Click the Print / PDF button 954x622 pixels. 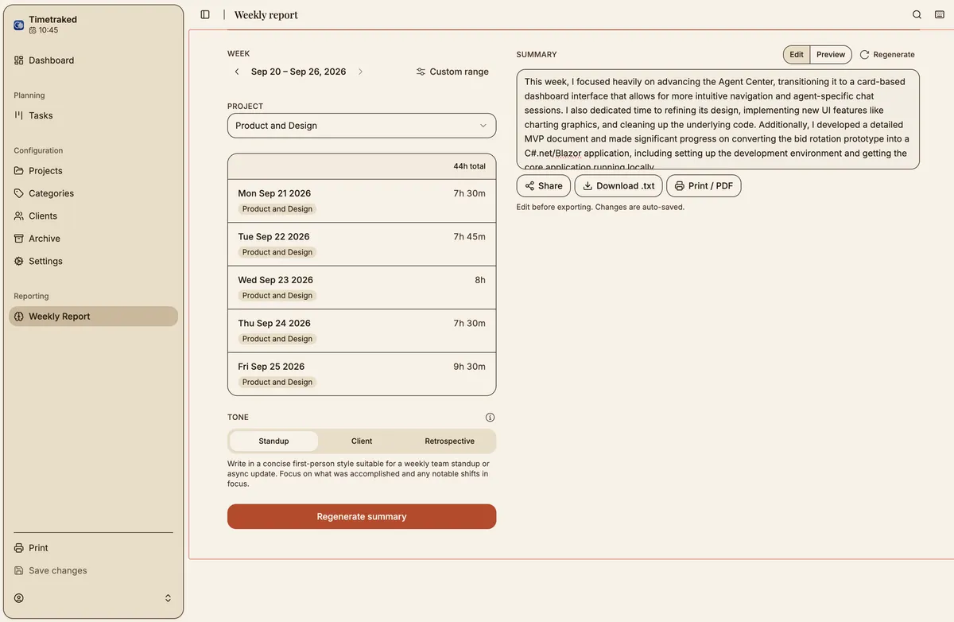pos(704,186)
